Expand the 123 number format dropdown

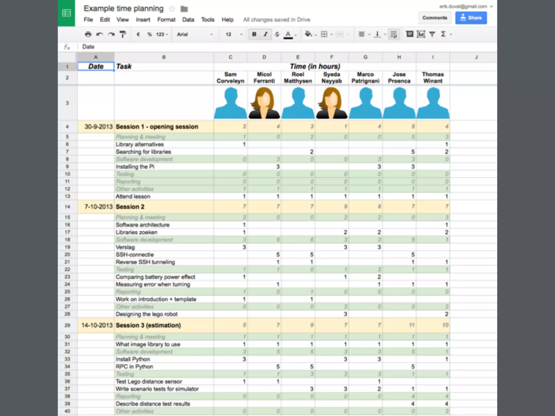[x=162, y=34]
